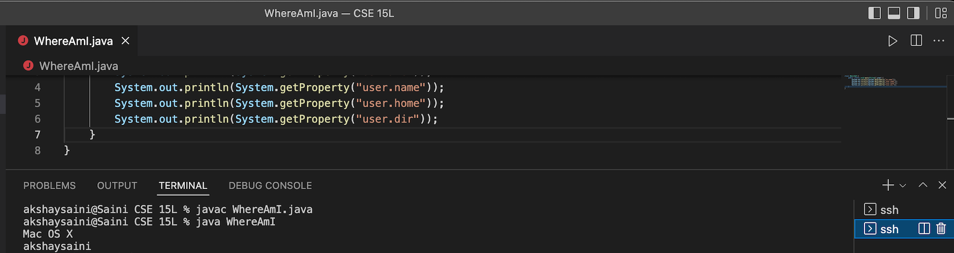Switch to the OUTPUT panel tab

(117, 186)
